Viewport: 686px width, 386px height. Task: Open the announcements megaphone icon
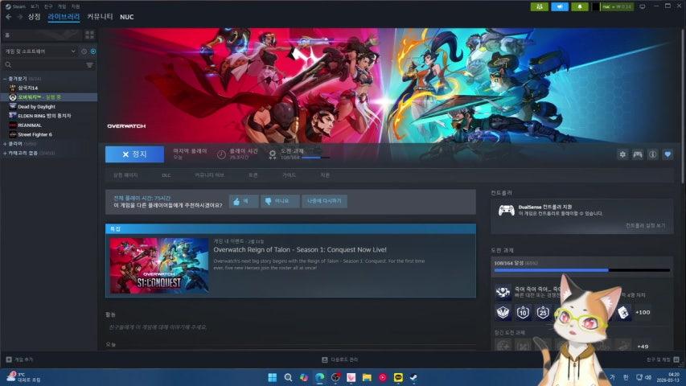pyautogui.click(x=559, y=6)
